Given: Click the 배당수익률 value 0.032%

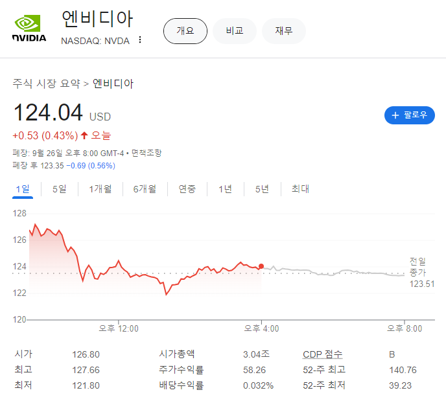Looking at the screenshot, I should 258,385.
